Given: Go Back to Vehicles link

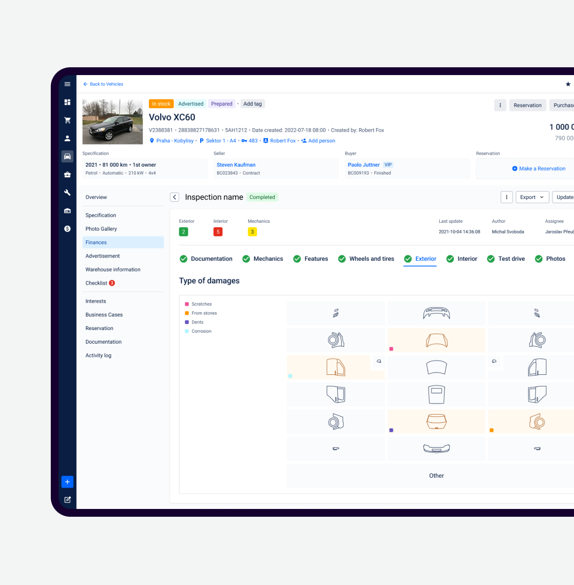Looking at the screenshot, I should coord(103,84).
